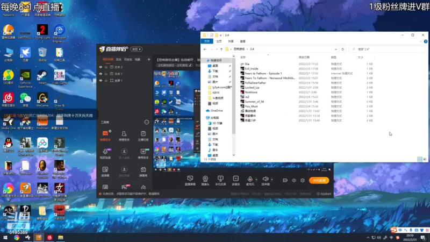Hide the 文本 1 source layer

point(101,74)
